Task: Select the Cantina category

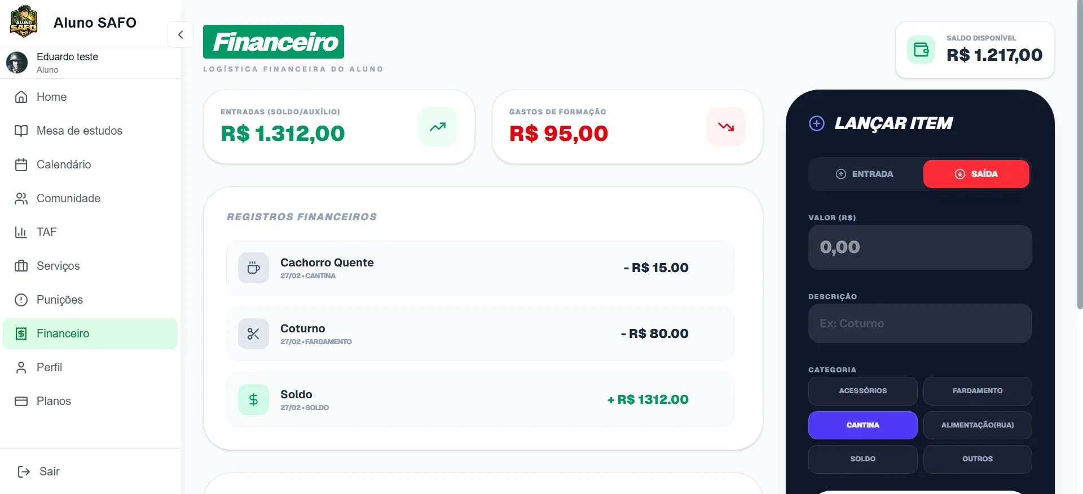Action: [x=862, y=425]
